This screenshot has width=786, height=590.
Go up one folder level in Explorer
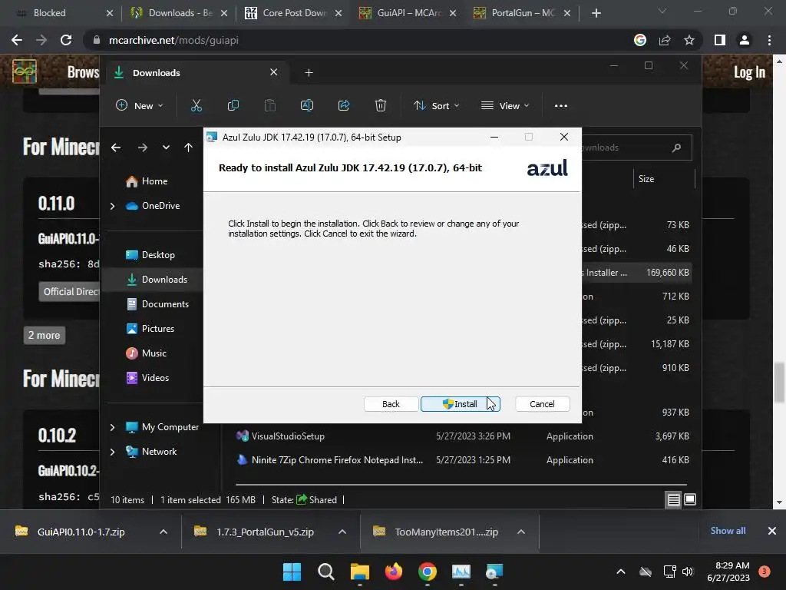[188, 147]
